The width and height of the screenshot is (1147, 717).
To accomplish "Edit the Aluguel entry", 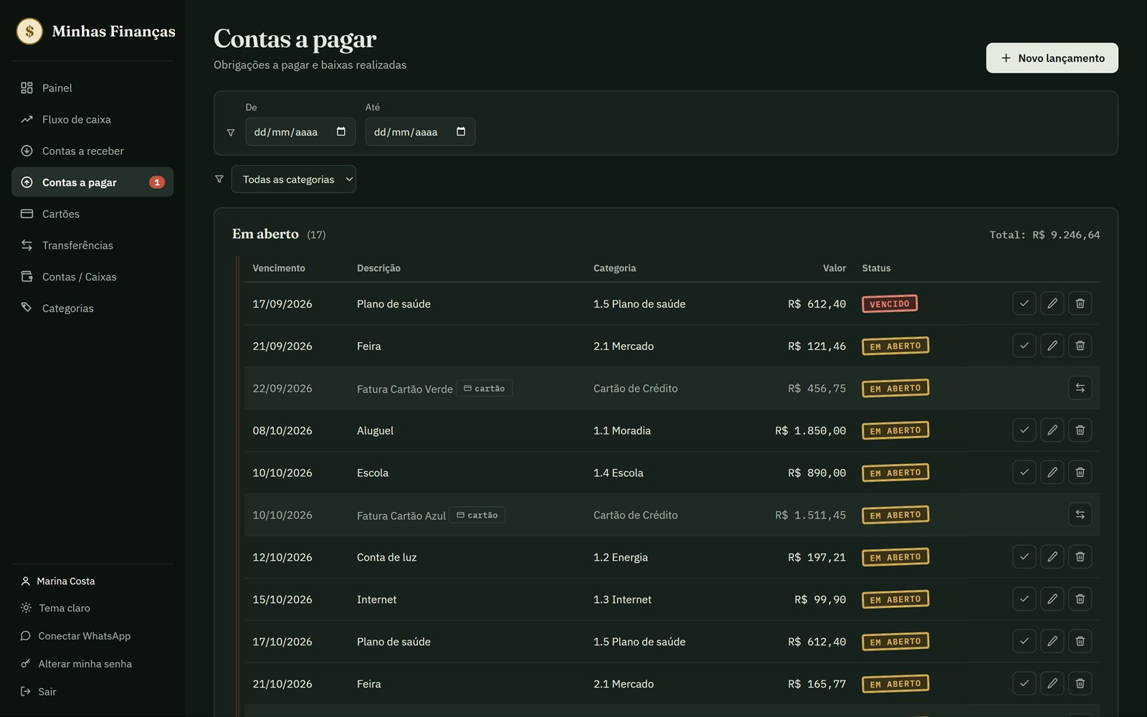I will coord(1052,430).
